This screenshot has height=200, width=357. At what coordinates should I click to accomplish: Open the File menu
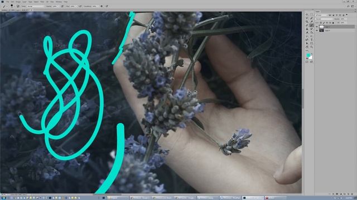(x=7, y=2)
